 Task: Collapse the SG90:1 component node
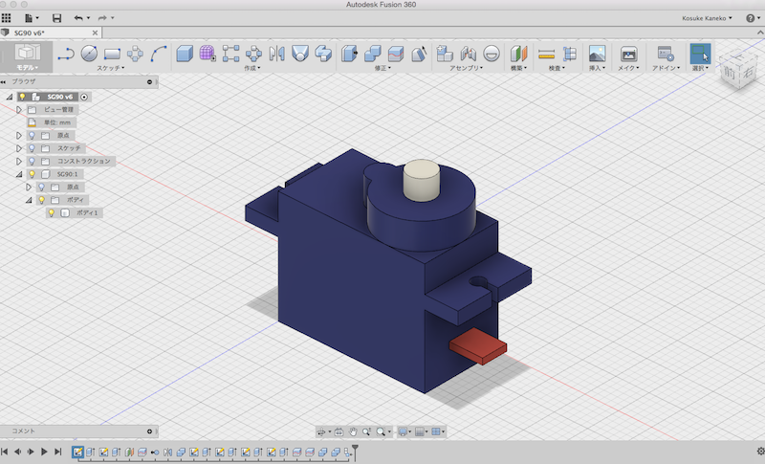click(19, 174)
